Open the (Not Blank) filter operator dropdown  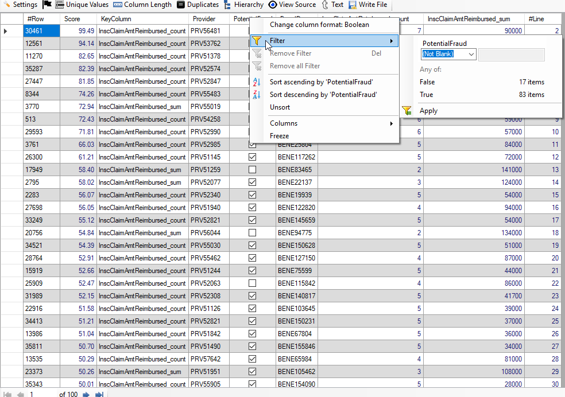click(471, 54)
